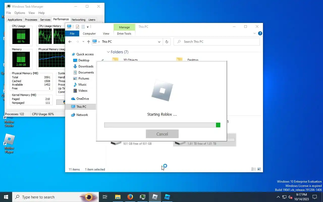Screen dimensions: 323x202
Task: Open Documents in the navigation pane
Action: pos(84,72)
